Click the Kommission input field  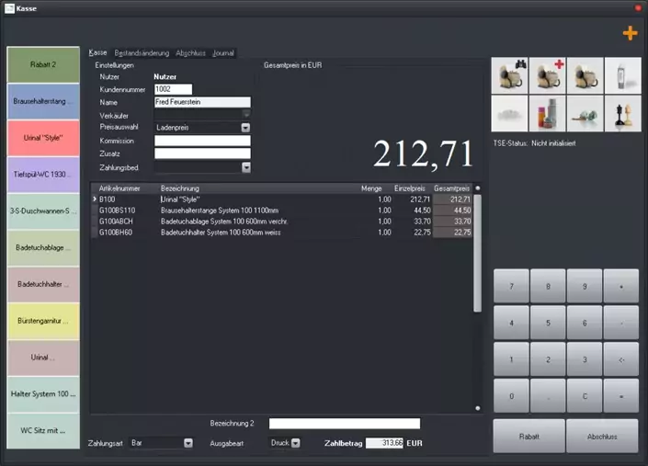pos(202,141)
